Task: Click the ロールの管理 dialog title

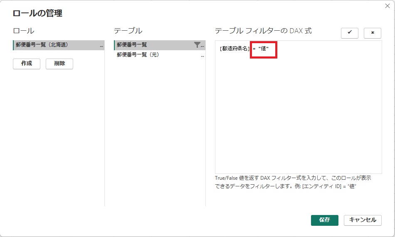Action: point(37,13)
